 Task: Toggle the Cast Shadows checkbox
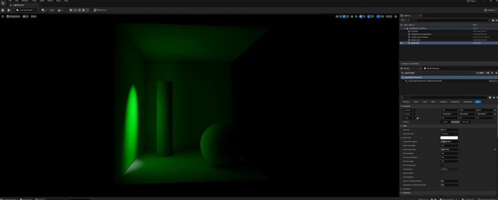click(442, 177)
